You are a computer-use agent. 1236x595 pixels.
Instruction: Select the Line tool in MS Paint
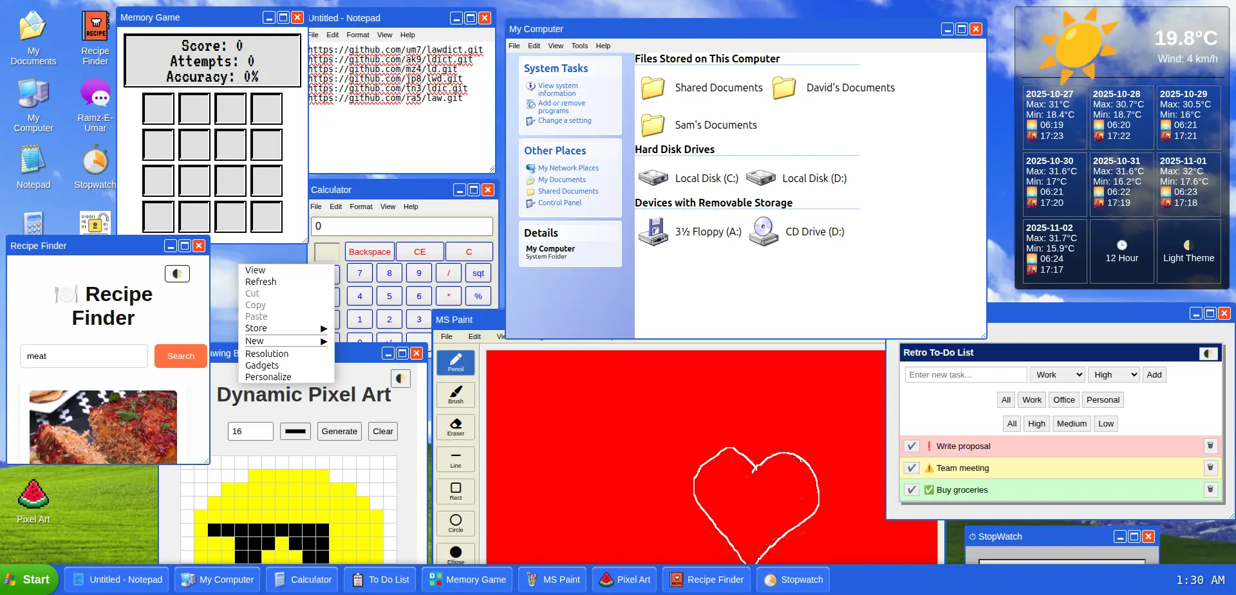tap(455, 459)
